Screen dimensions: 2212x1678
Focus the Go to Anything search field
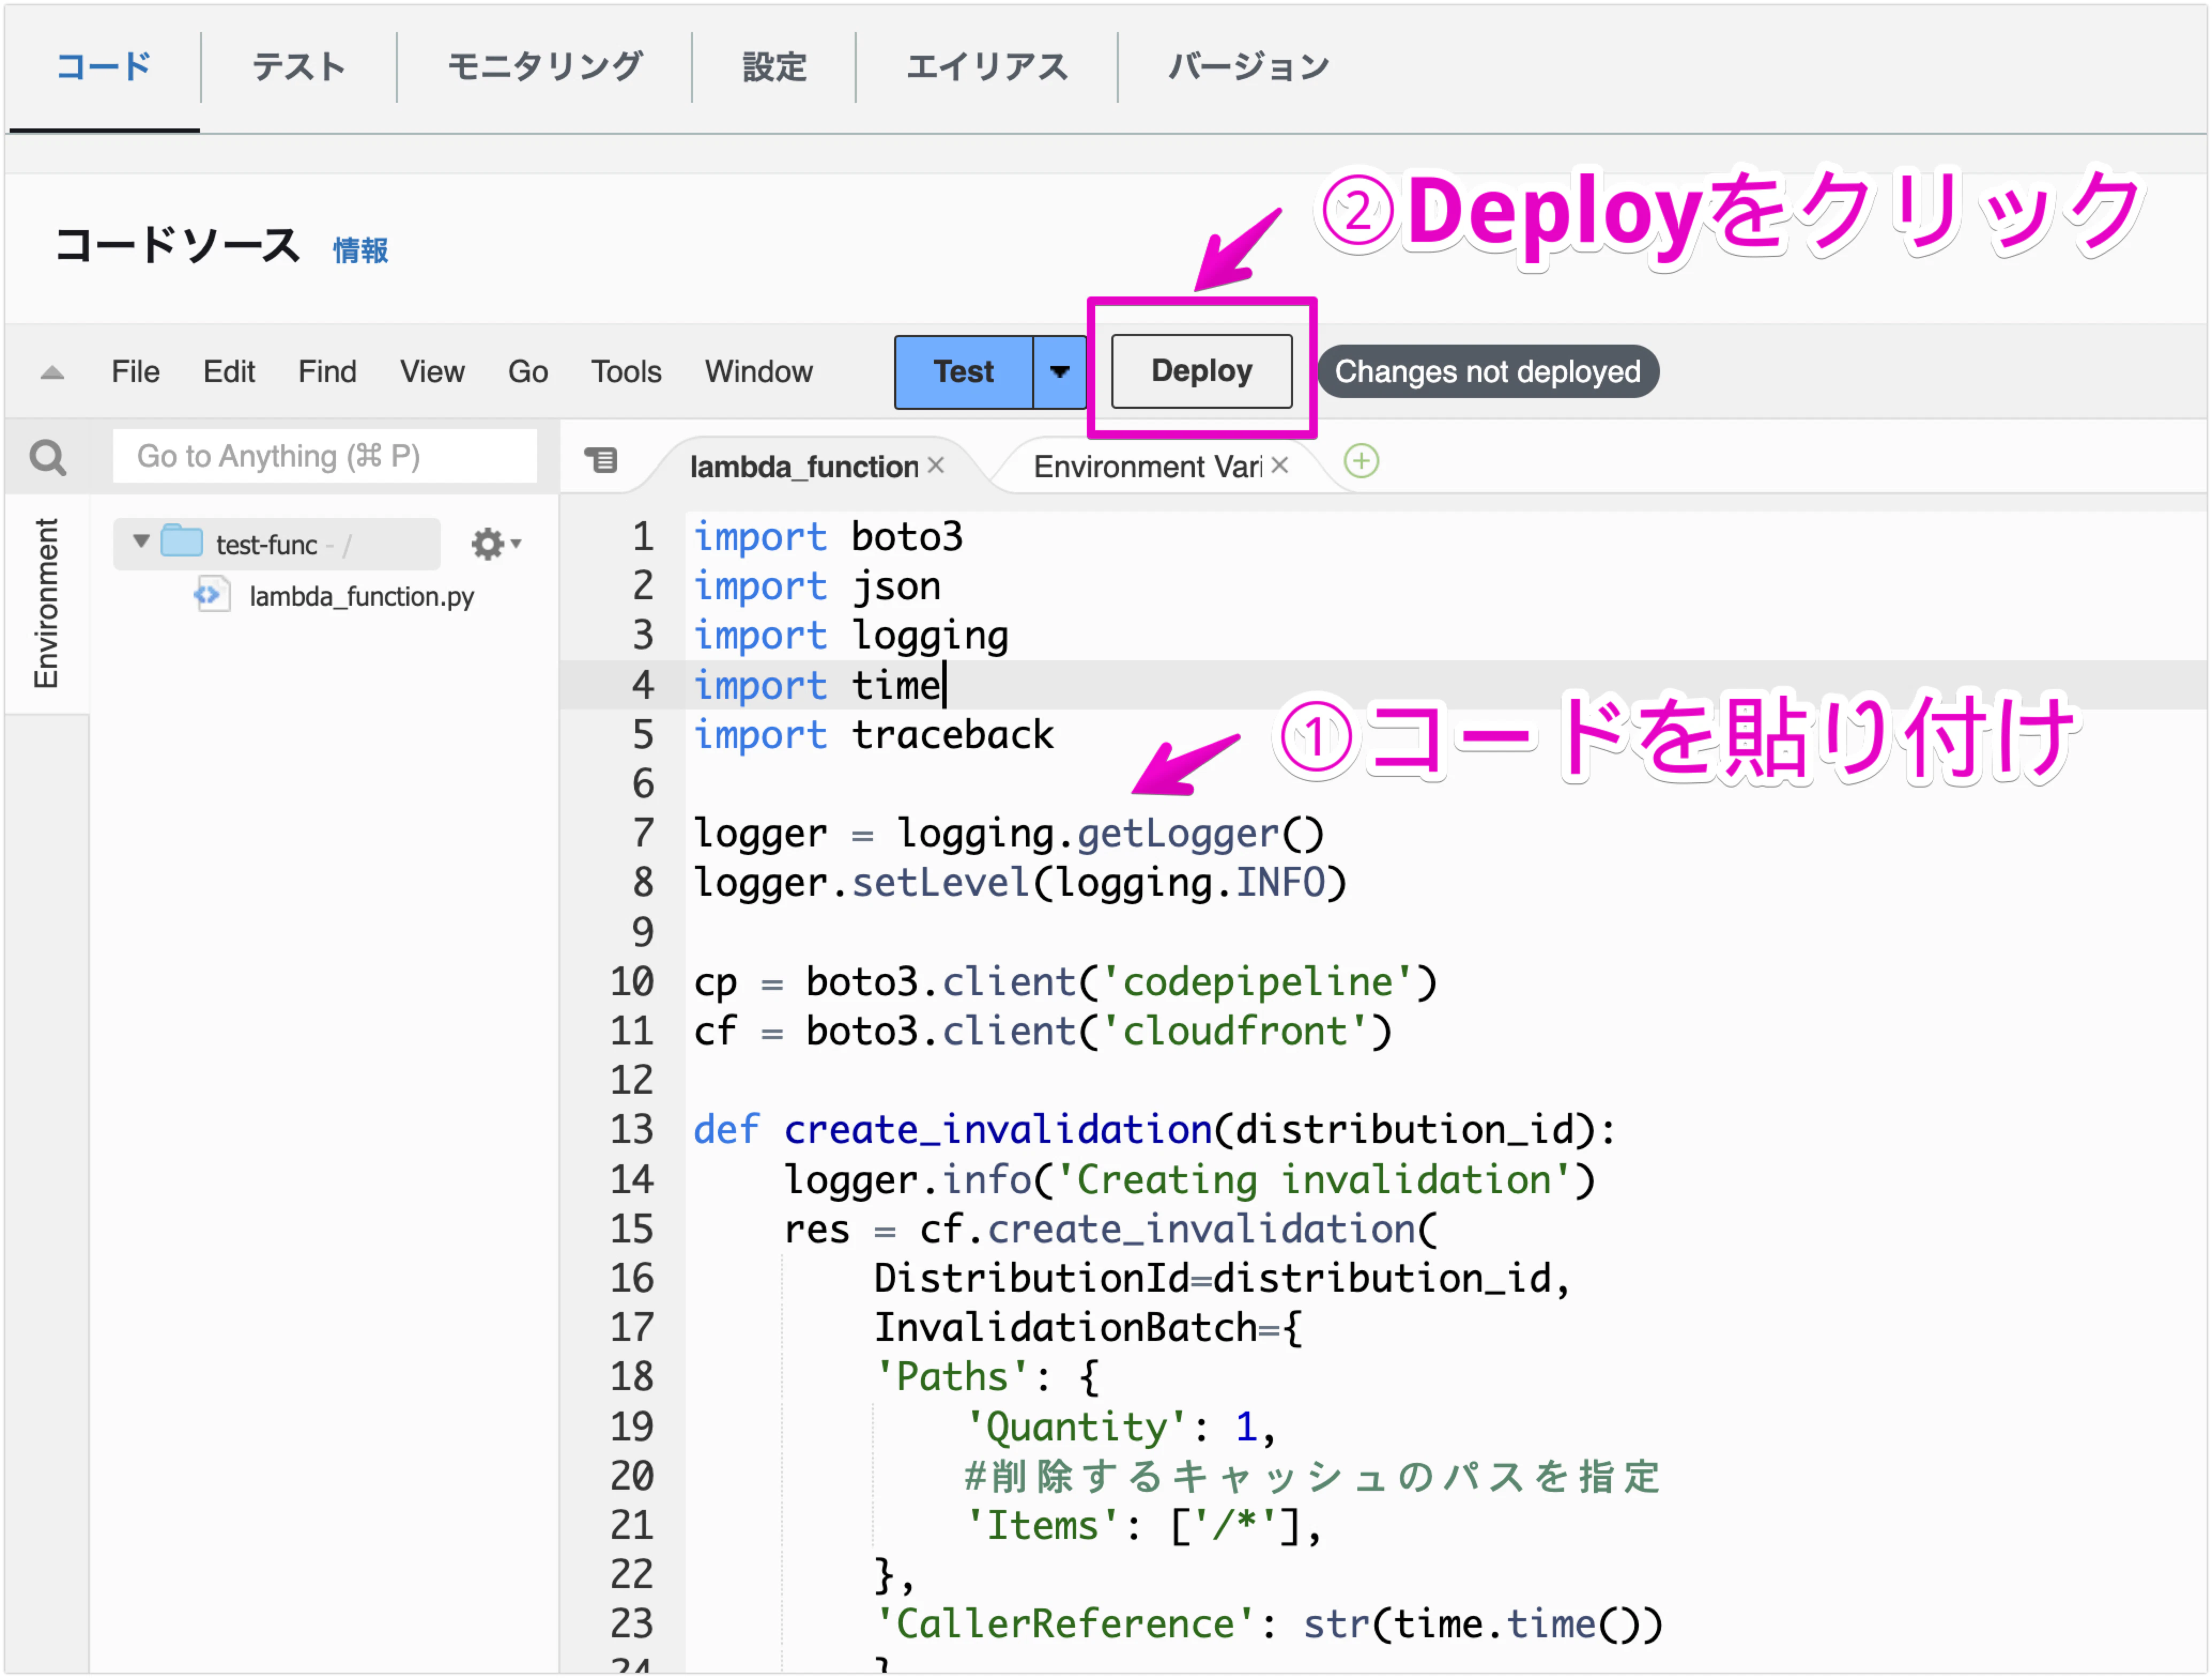pos(324,456)
